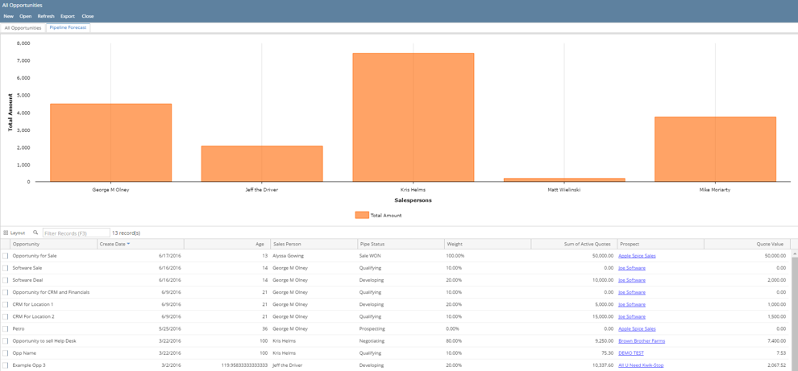Click Close in the toolbar
Image resolution: width=798 pixels, height=371 pixels.
(x=88, y=16)
